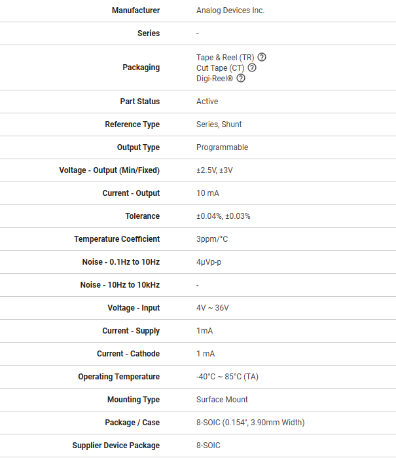Image resolution: width=396 pixels, height=458 pixels.
Task: Click the -40°C ~ 85°C (TA) value
Action: (227, 377)
